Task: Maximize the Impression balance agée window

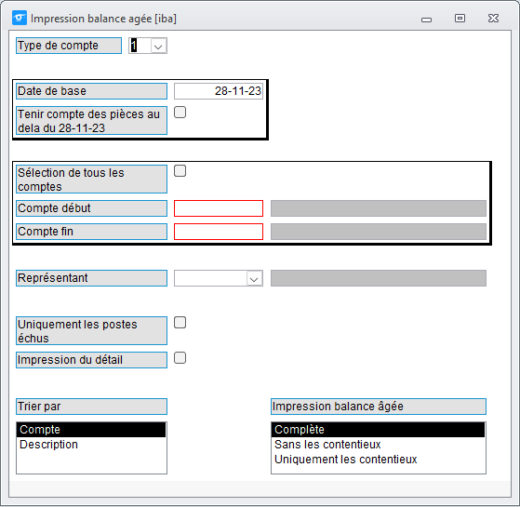Action: [x=460, y=18]
